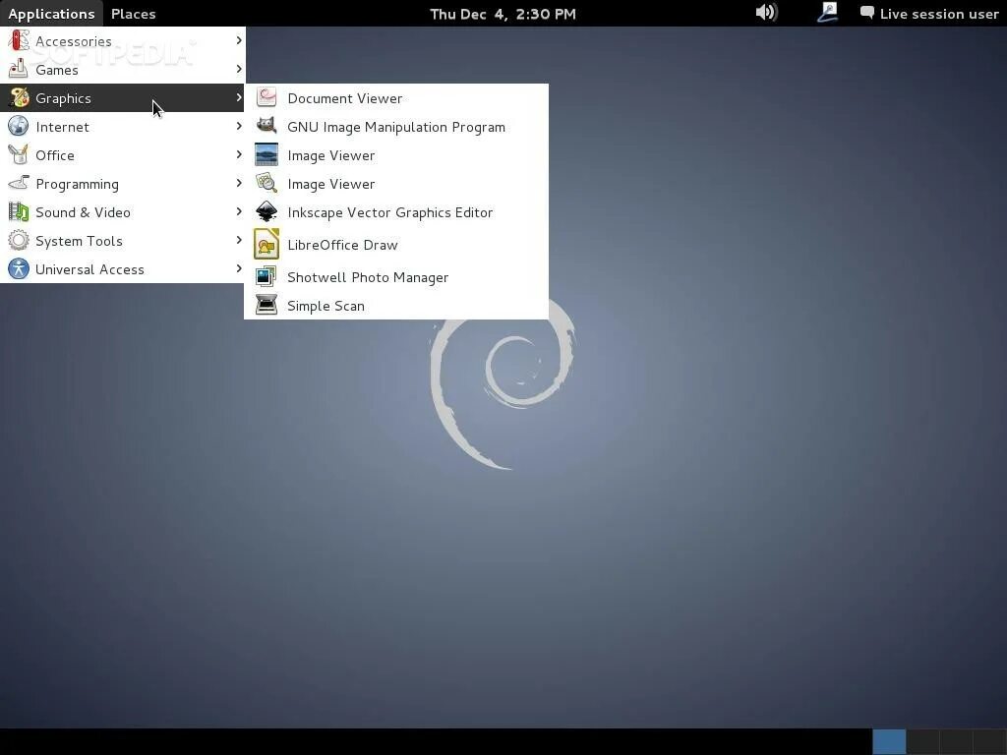Expand the Office submenu arrow
The image size is (1007, 755).
coord(239,154)
